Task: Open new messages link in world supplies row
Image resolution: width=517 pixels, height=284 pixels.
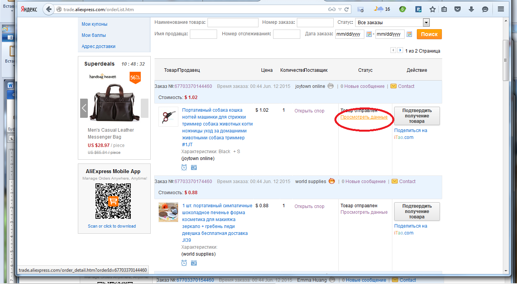Action: point(364,182)
